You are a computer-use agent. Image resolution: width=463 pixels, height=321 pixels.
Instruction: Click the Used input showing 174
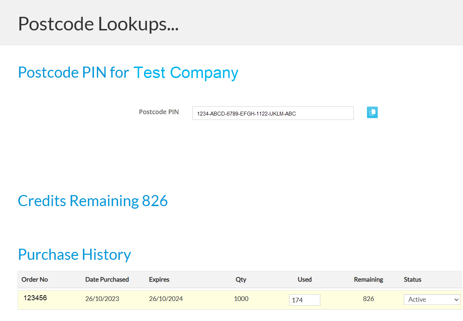coord(304,300)
